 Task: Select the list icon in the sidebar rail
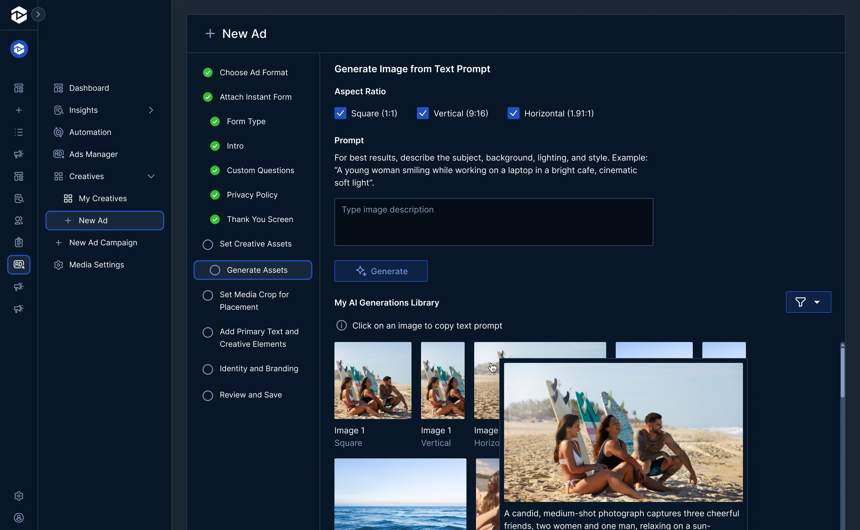click(x=19, y=132)
